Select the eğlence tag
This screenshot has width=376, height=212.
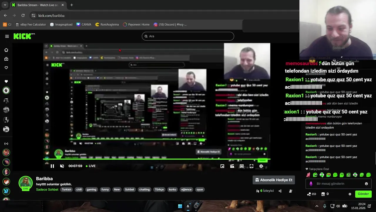click(x=186, y=190)
